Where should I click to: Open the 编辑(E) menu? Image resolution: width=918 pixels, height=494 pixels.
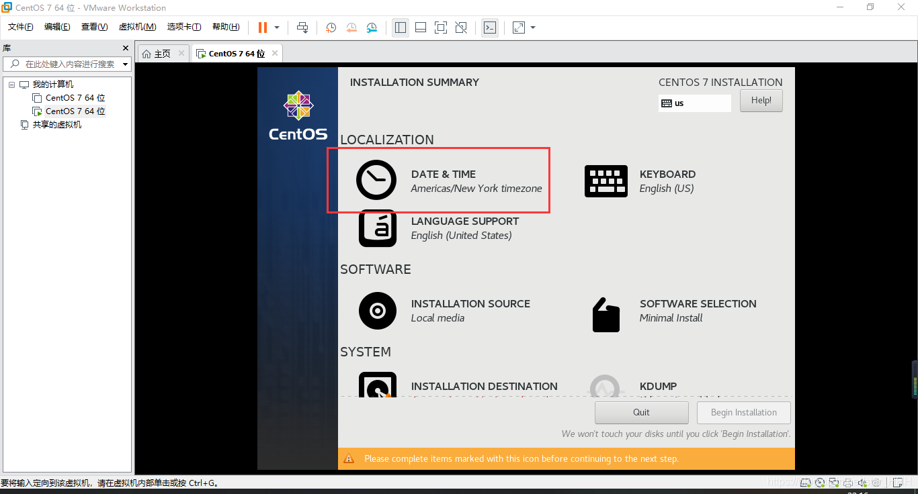coord(57,27)
